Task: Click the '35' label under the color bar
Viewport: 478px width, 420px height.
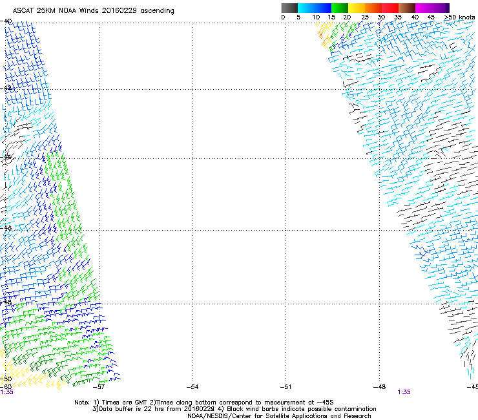Action: click(x=398, y=17)
